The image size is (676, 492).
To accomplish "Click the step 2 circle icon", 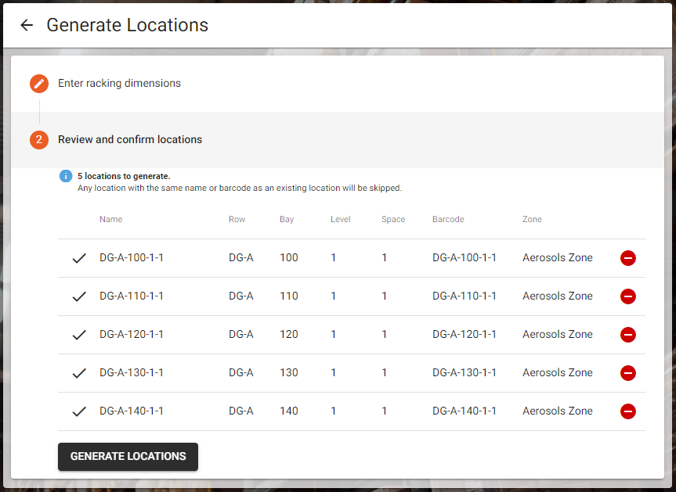I will tap(39, 139).
